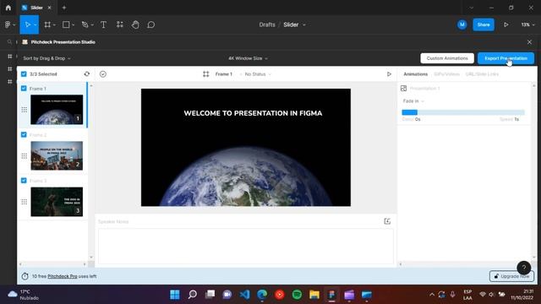Open the help question mark button

pyautogui.click(x=524, y=268)
